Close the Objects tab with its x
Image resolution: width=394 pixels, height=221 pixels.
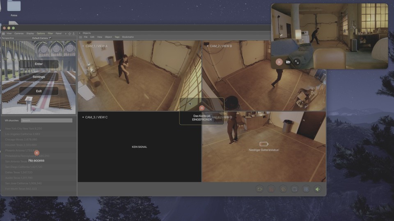tap(80, 33)
